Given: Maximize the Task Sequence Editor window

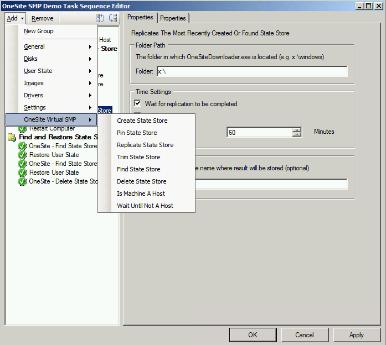Looking at the screenshot, I should pos(368,6).
